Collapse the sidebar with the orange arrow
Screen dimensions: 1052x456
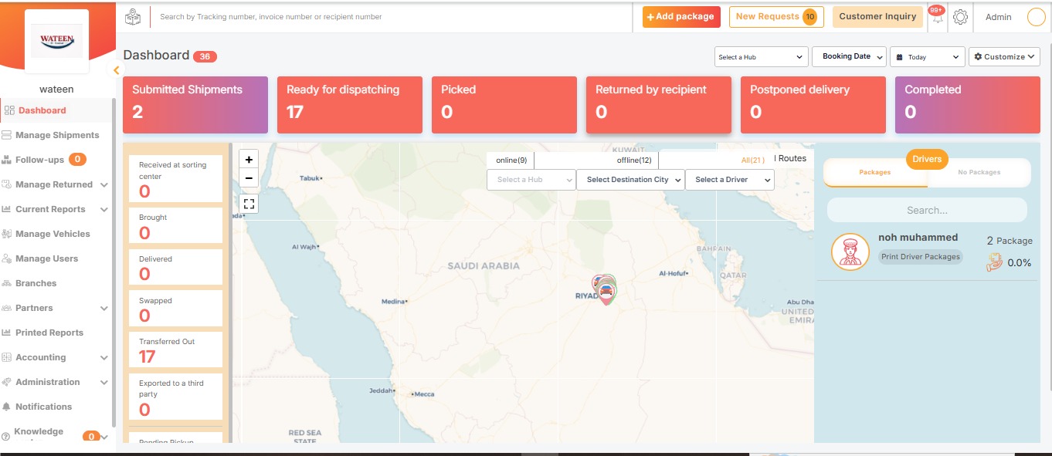pyautogui.click(x=116, y=70)
